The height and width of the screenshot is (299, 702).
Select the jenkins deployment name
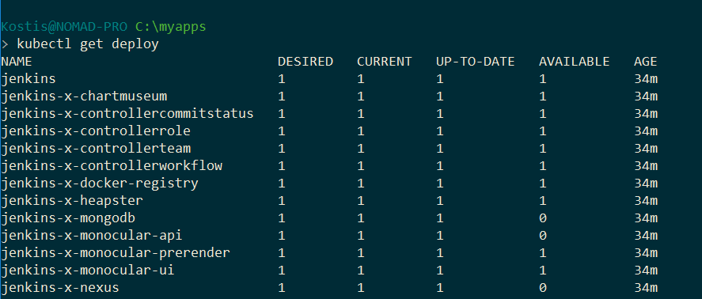coord(28,79)
